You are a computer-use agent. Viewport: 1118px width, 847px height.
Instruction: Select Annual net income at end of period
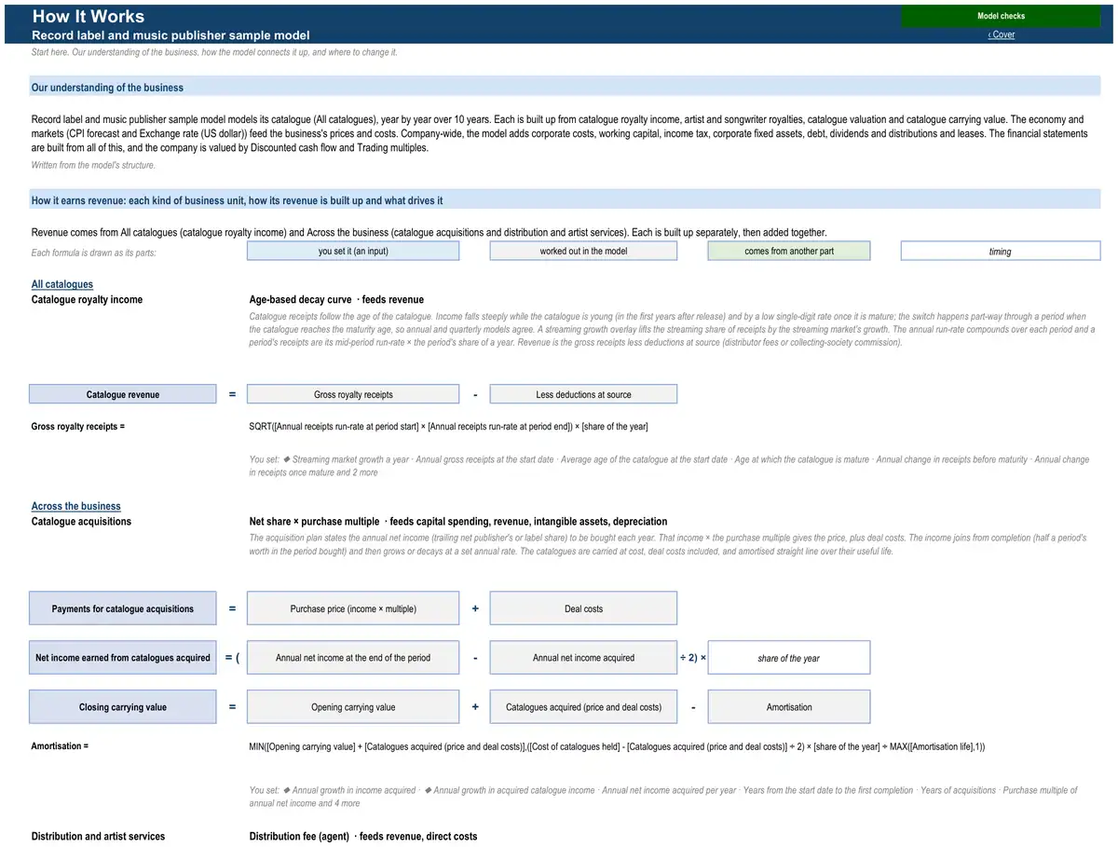tap(353, 658)
